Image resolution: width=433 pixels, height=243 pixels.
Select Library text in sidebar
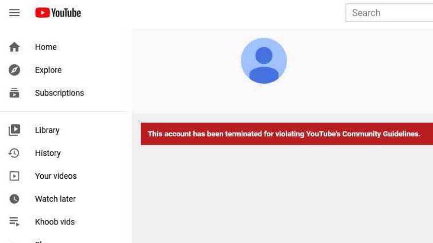click(47, 130)
